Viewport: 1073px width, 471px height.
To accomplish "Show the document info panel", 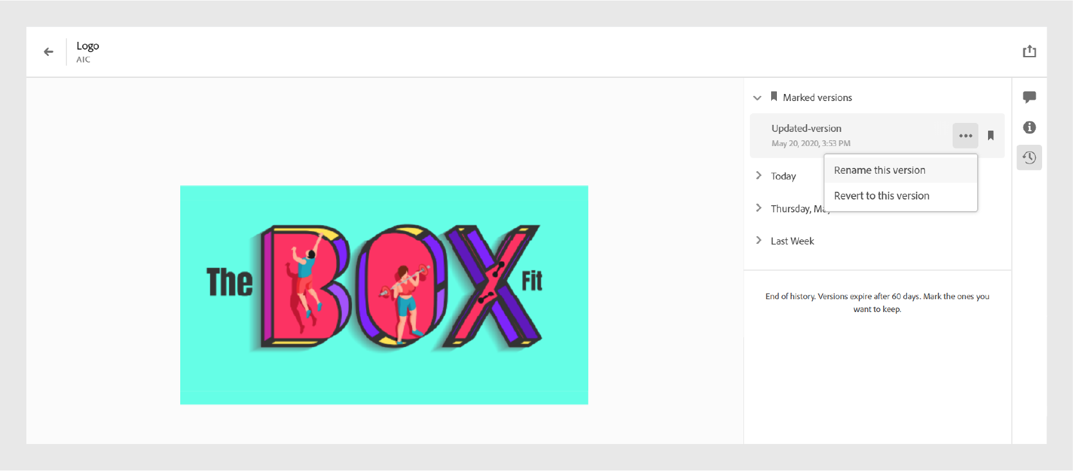I will point(1029,127).
